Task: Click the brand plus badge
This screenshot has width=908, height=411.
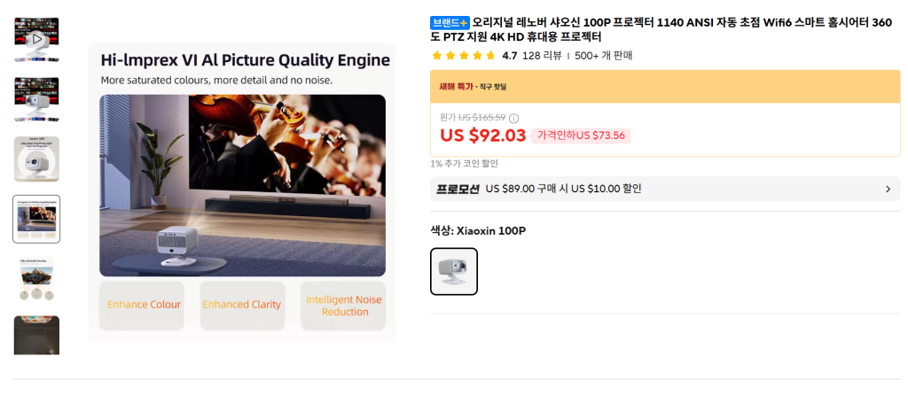Action: [x=450, y=23]
